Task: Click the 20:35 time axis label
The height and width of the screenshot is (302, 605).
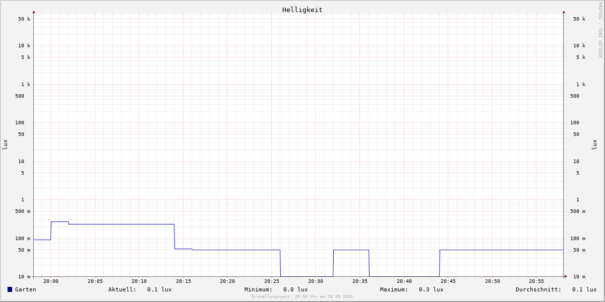Action: [360, 281]
